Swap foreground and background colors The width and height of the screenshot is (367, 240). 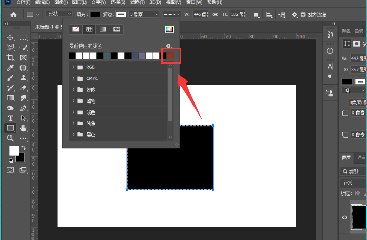pos(24,148)
